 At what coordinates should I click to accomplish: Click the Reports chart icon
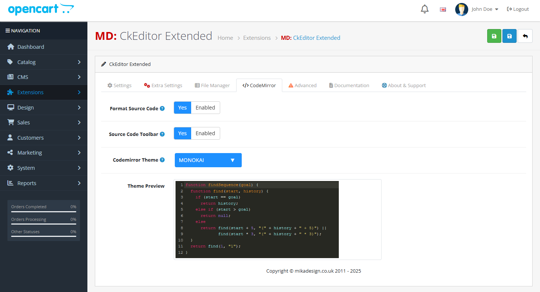click(10, 183)
